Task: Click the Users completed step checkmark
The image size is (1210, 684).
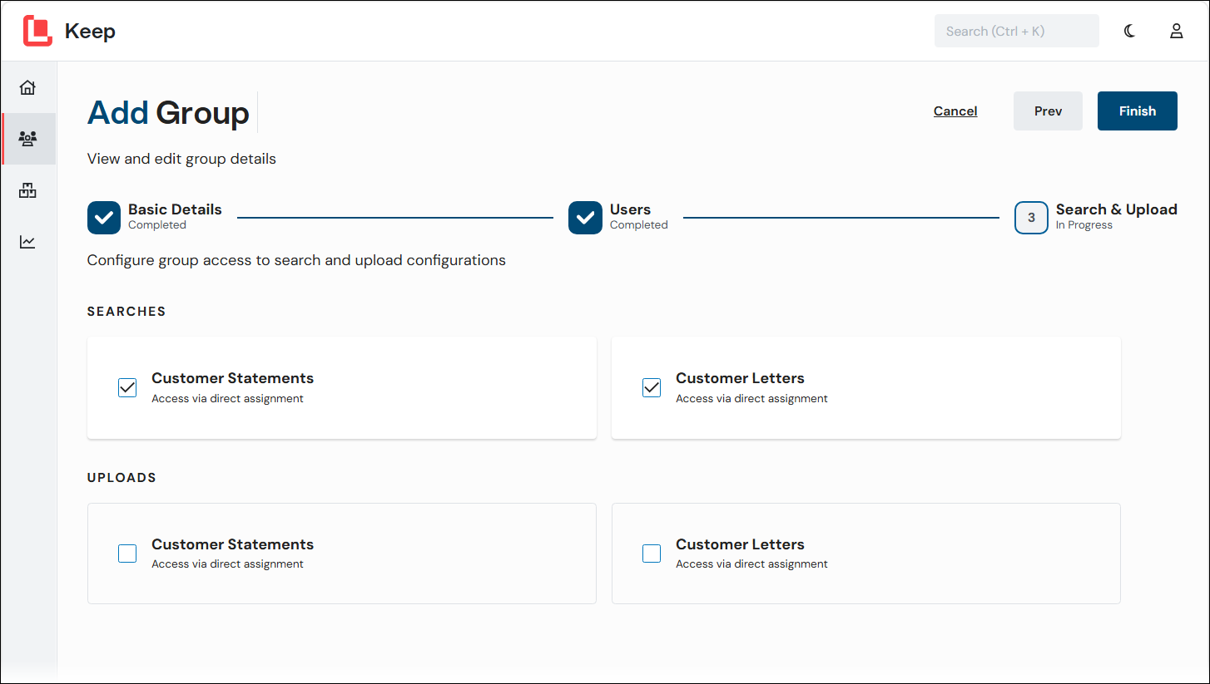Action: click(585, 218)
